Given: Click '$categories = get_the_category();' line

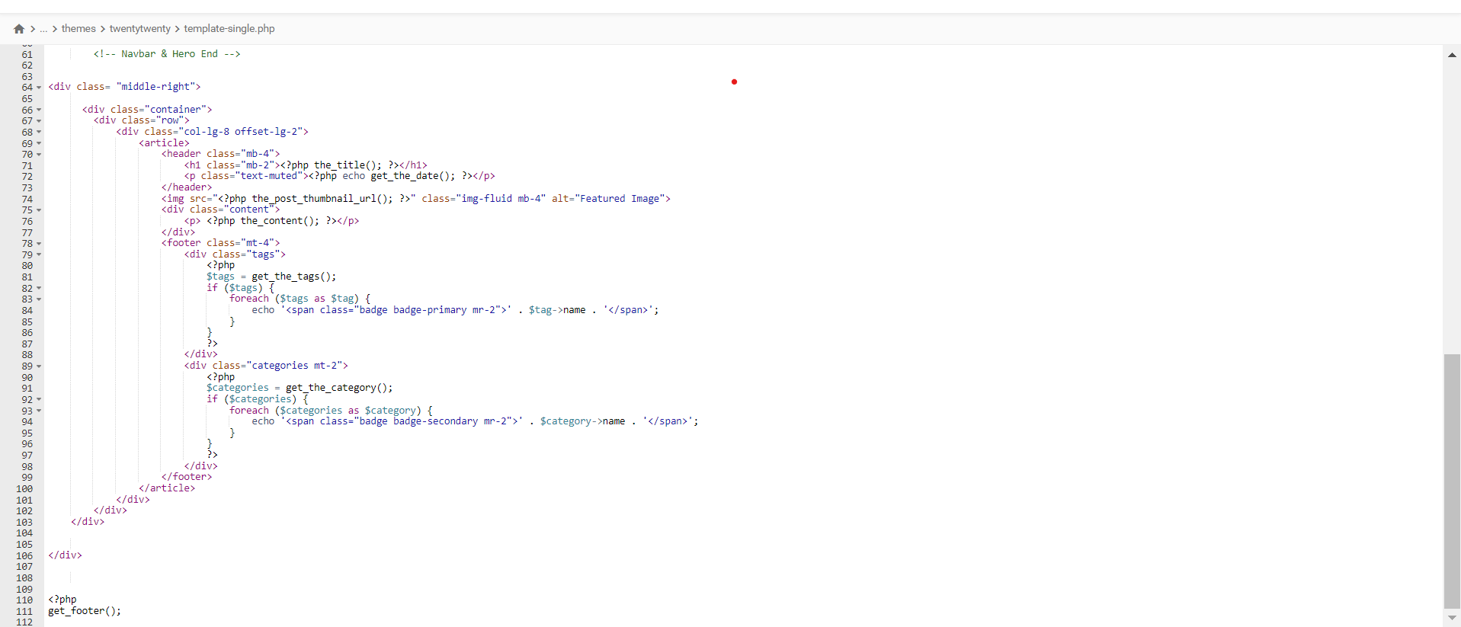Looking at the screenshot, I should pos(300,388).
